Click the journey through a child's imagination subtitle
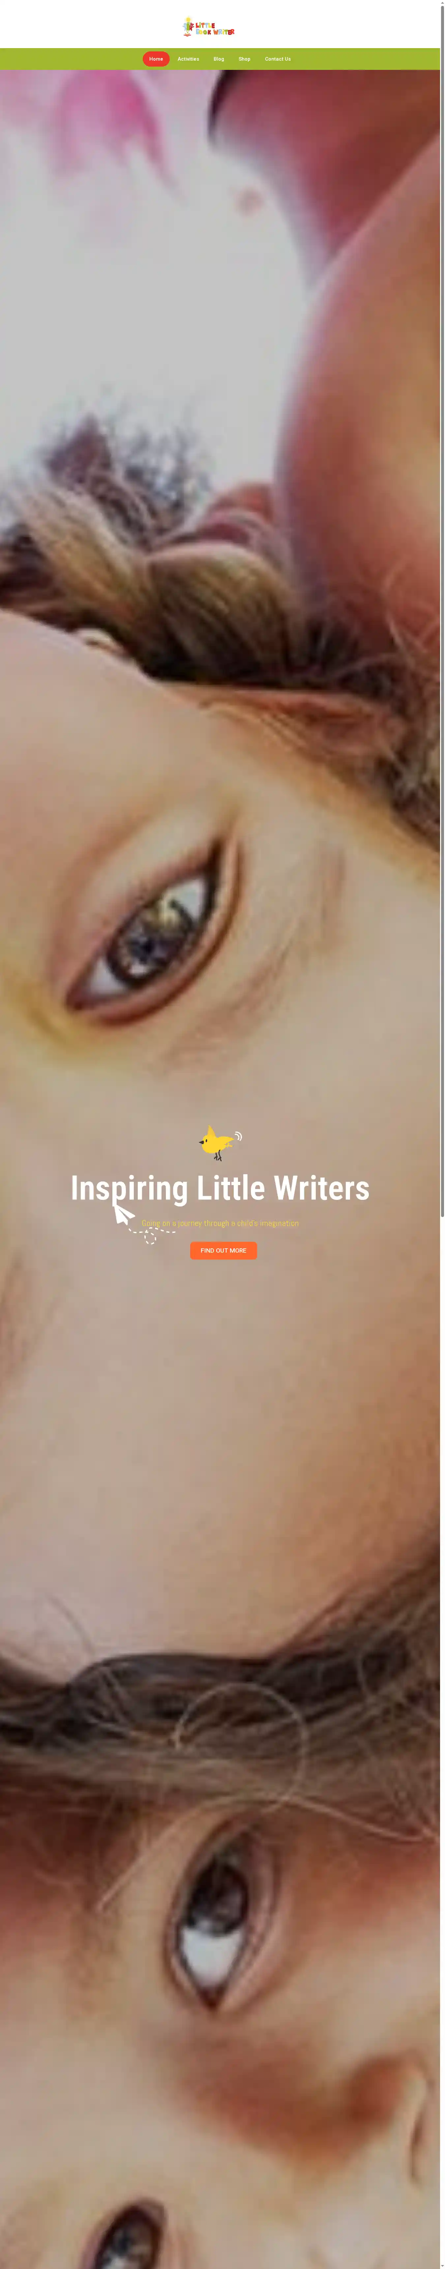The height and width of the screenshot is (2269, 445). point(220,1223)
